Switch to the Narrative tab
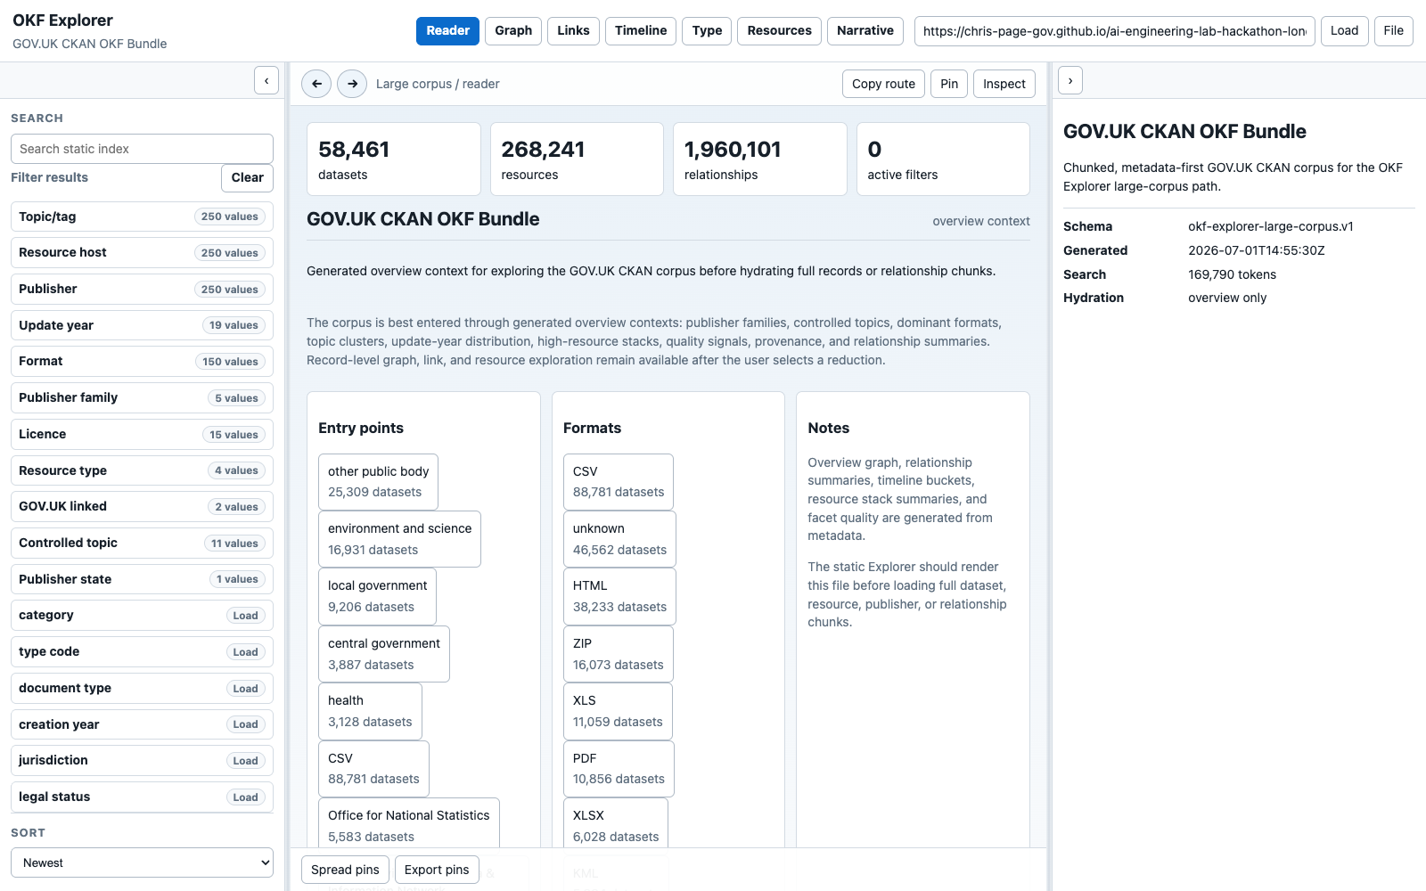The image size is (1426, 891). click(x=865, y=30)
